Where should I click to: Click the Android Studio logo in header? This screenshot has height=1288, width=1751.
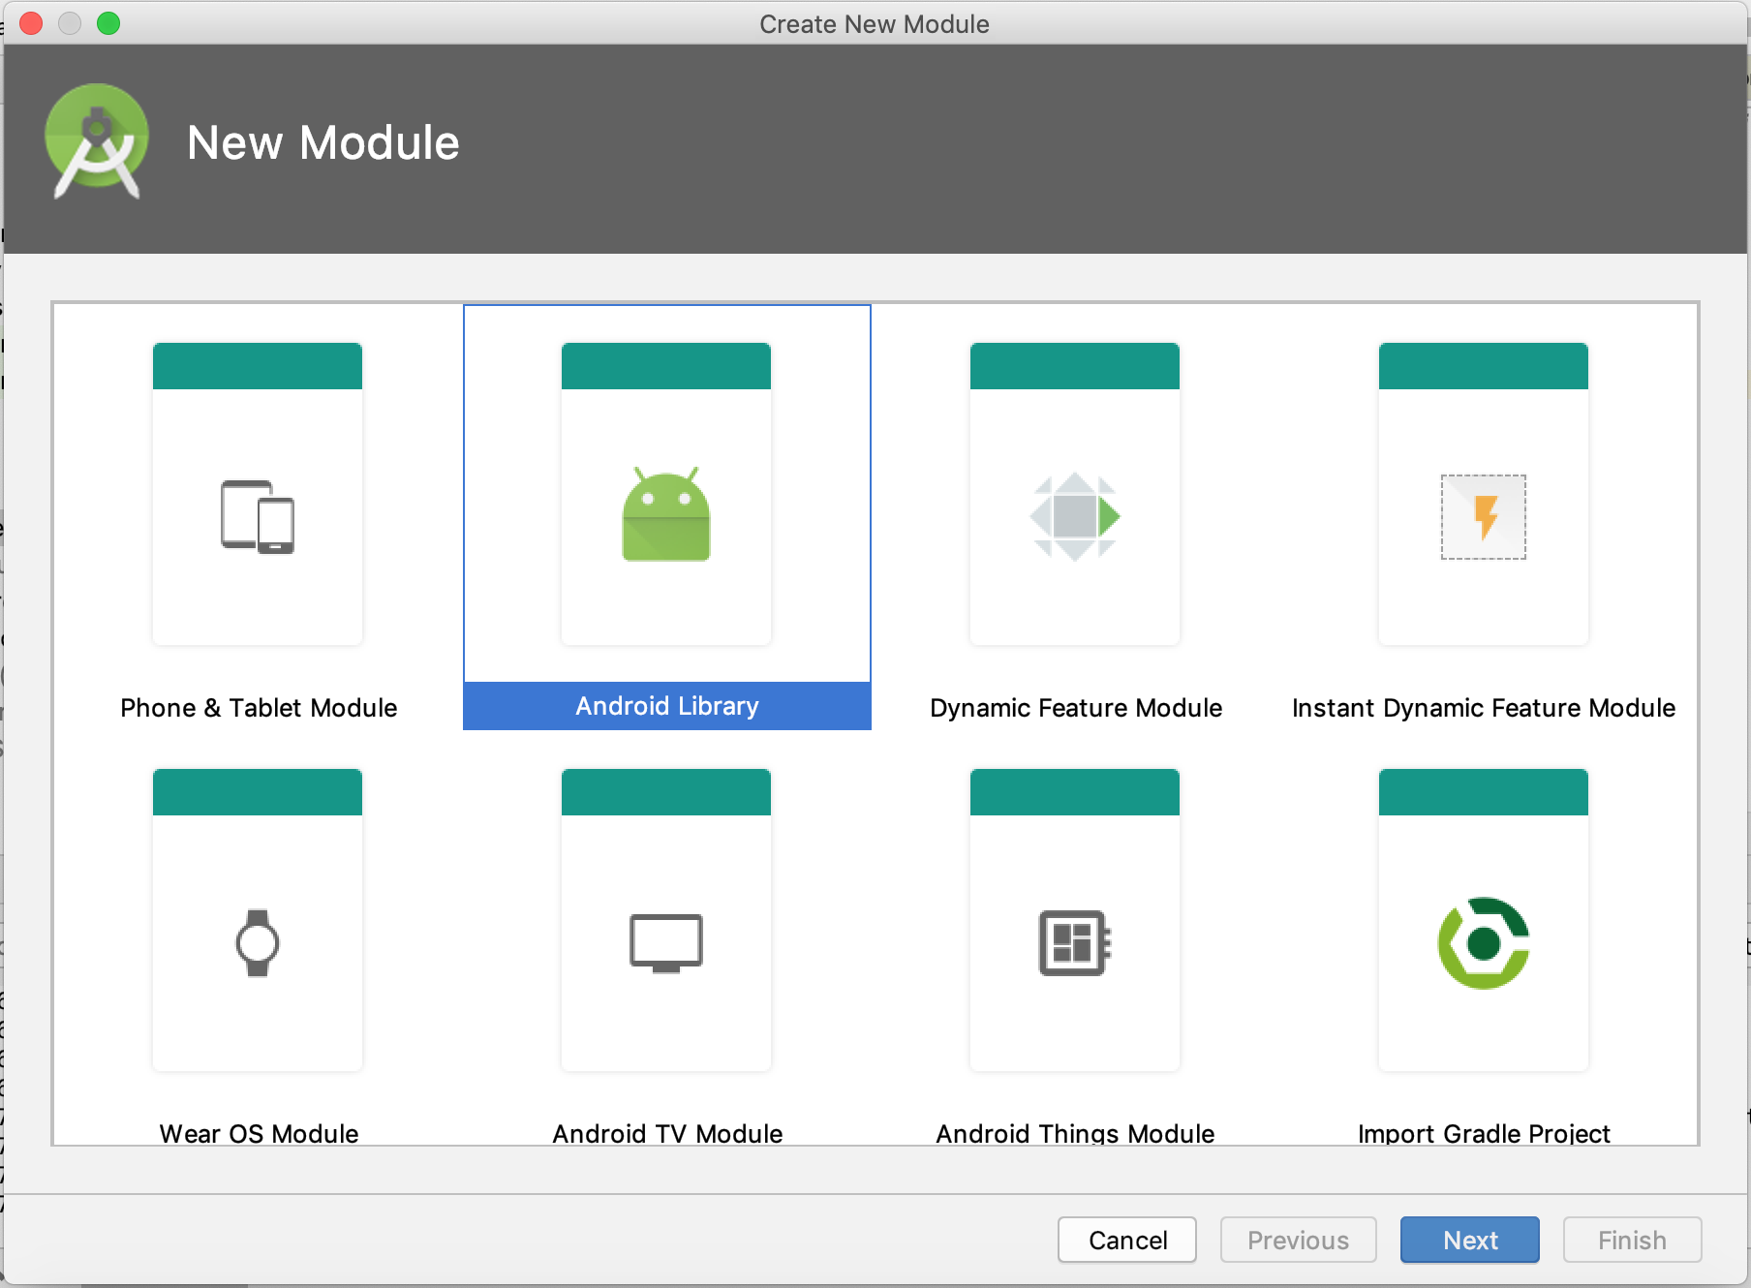[x=97, y=142]
